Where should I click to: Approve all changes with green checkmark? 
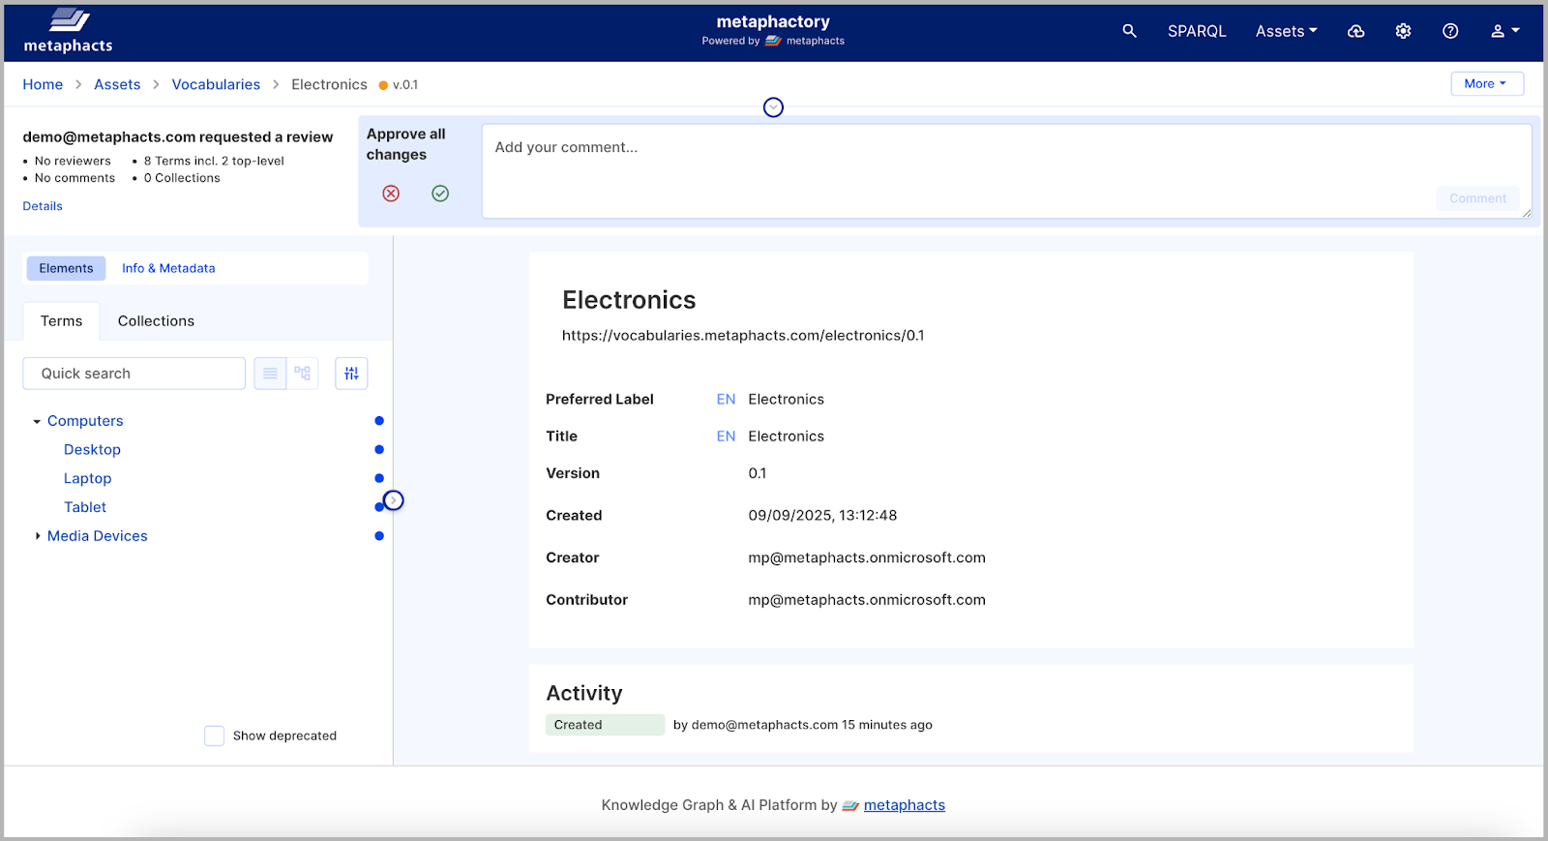(x=440, y=194)
